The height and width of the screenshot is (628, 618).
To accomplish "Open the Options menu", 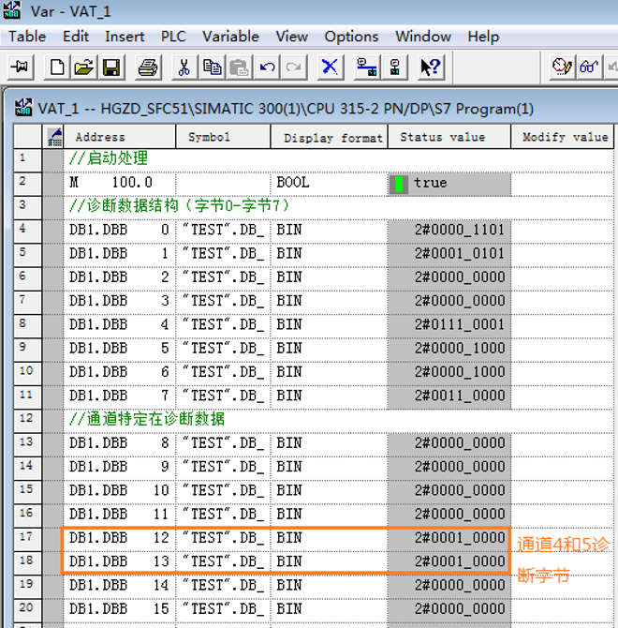I will [351, 37].
